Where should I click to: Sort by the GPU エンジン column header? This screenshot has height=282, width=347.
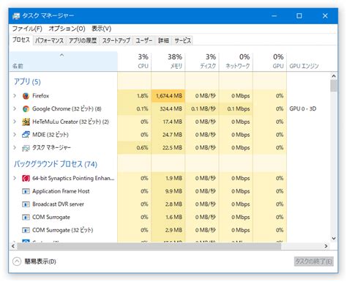click(x=308, y=62)
